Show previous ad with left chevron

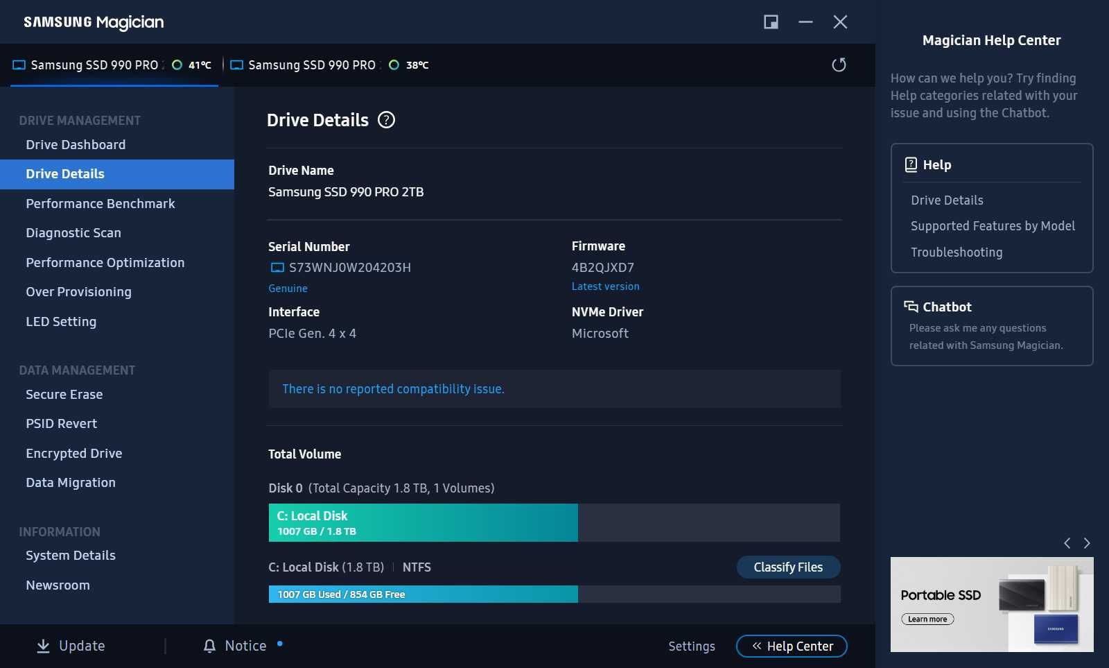pos(1067,543)
